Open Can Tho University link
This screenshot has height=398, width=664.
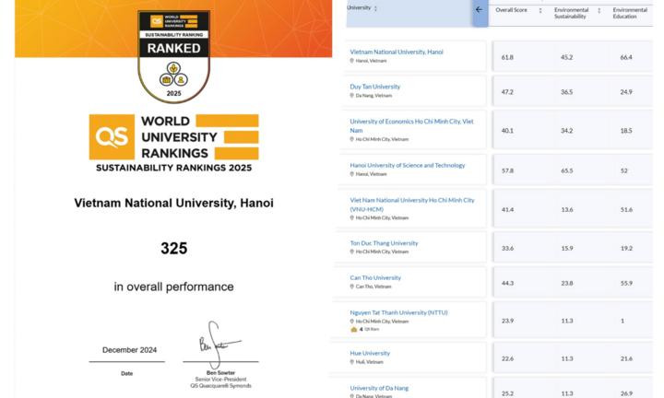tap(375, 278)
